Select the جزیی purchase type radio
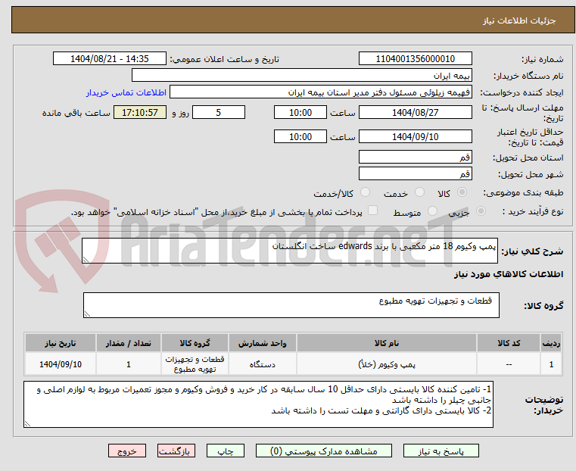This screenshot has height=471, width=576. [x=481, y=211]
